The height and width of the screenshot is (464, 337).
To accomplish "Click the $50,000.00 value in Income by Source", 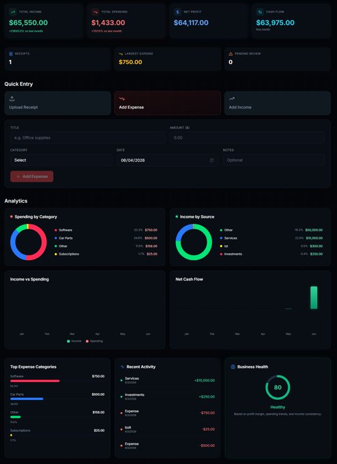I will click(x=314, y=230).
